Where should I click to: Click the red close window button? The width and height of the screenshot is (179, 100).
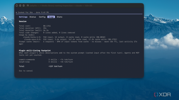pyautogui.click(x=17, y=6)
